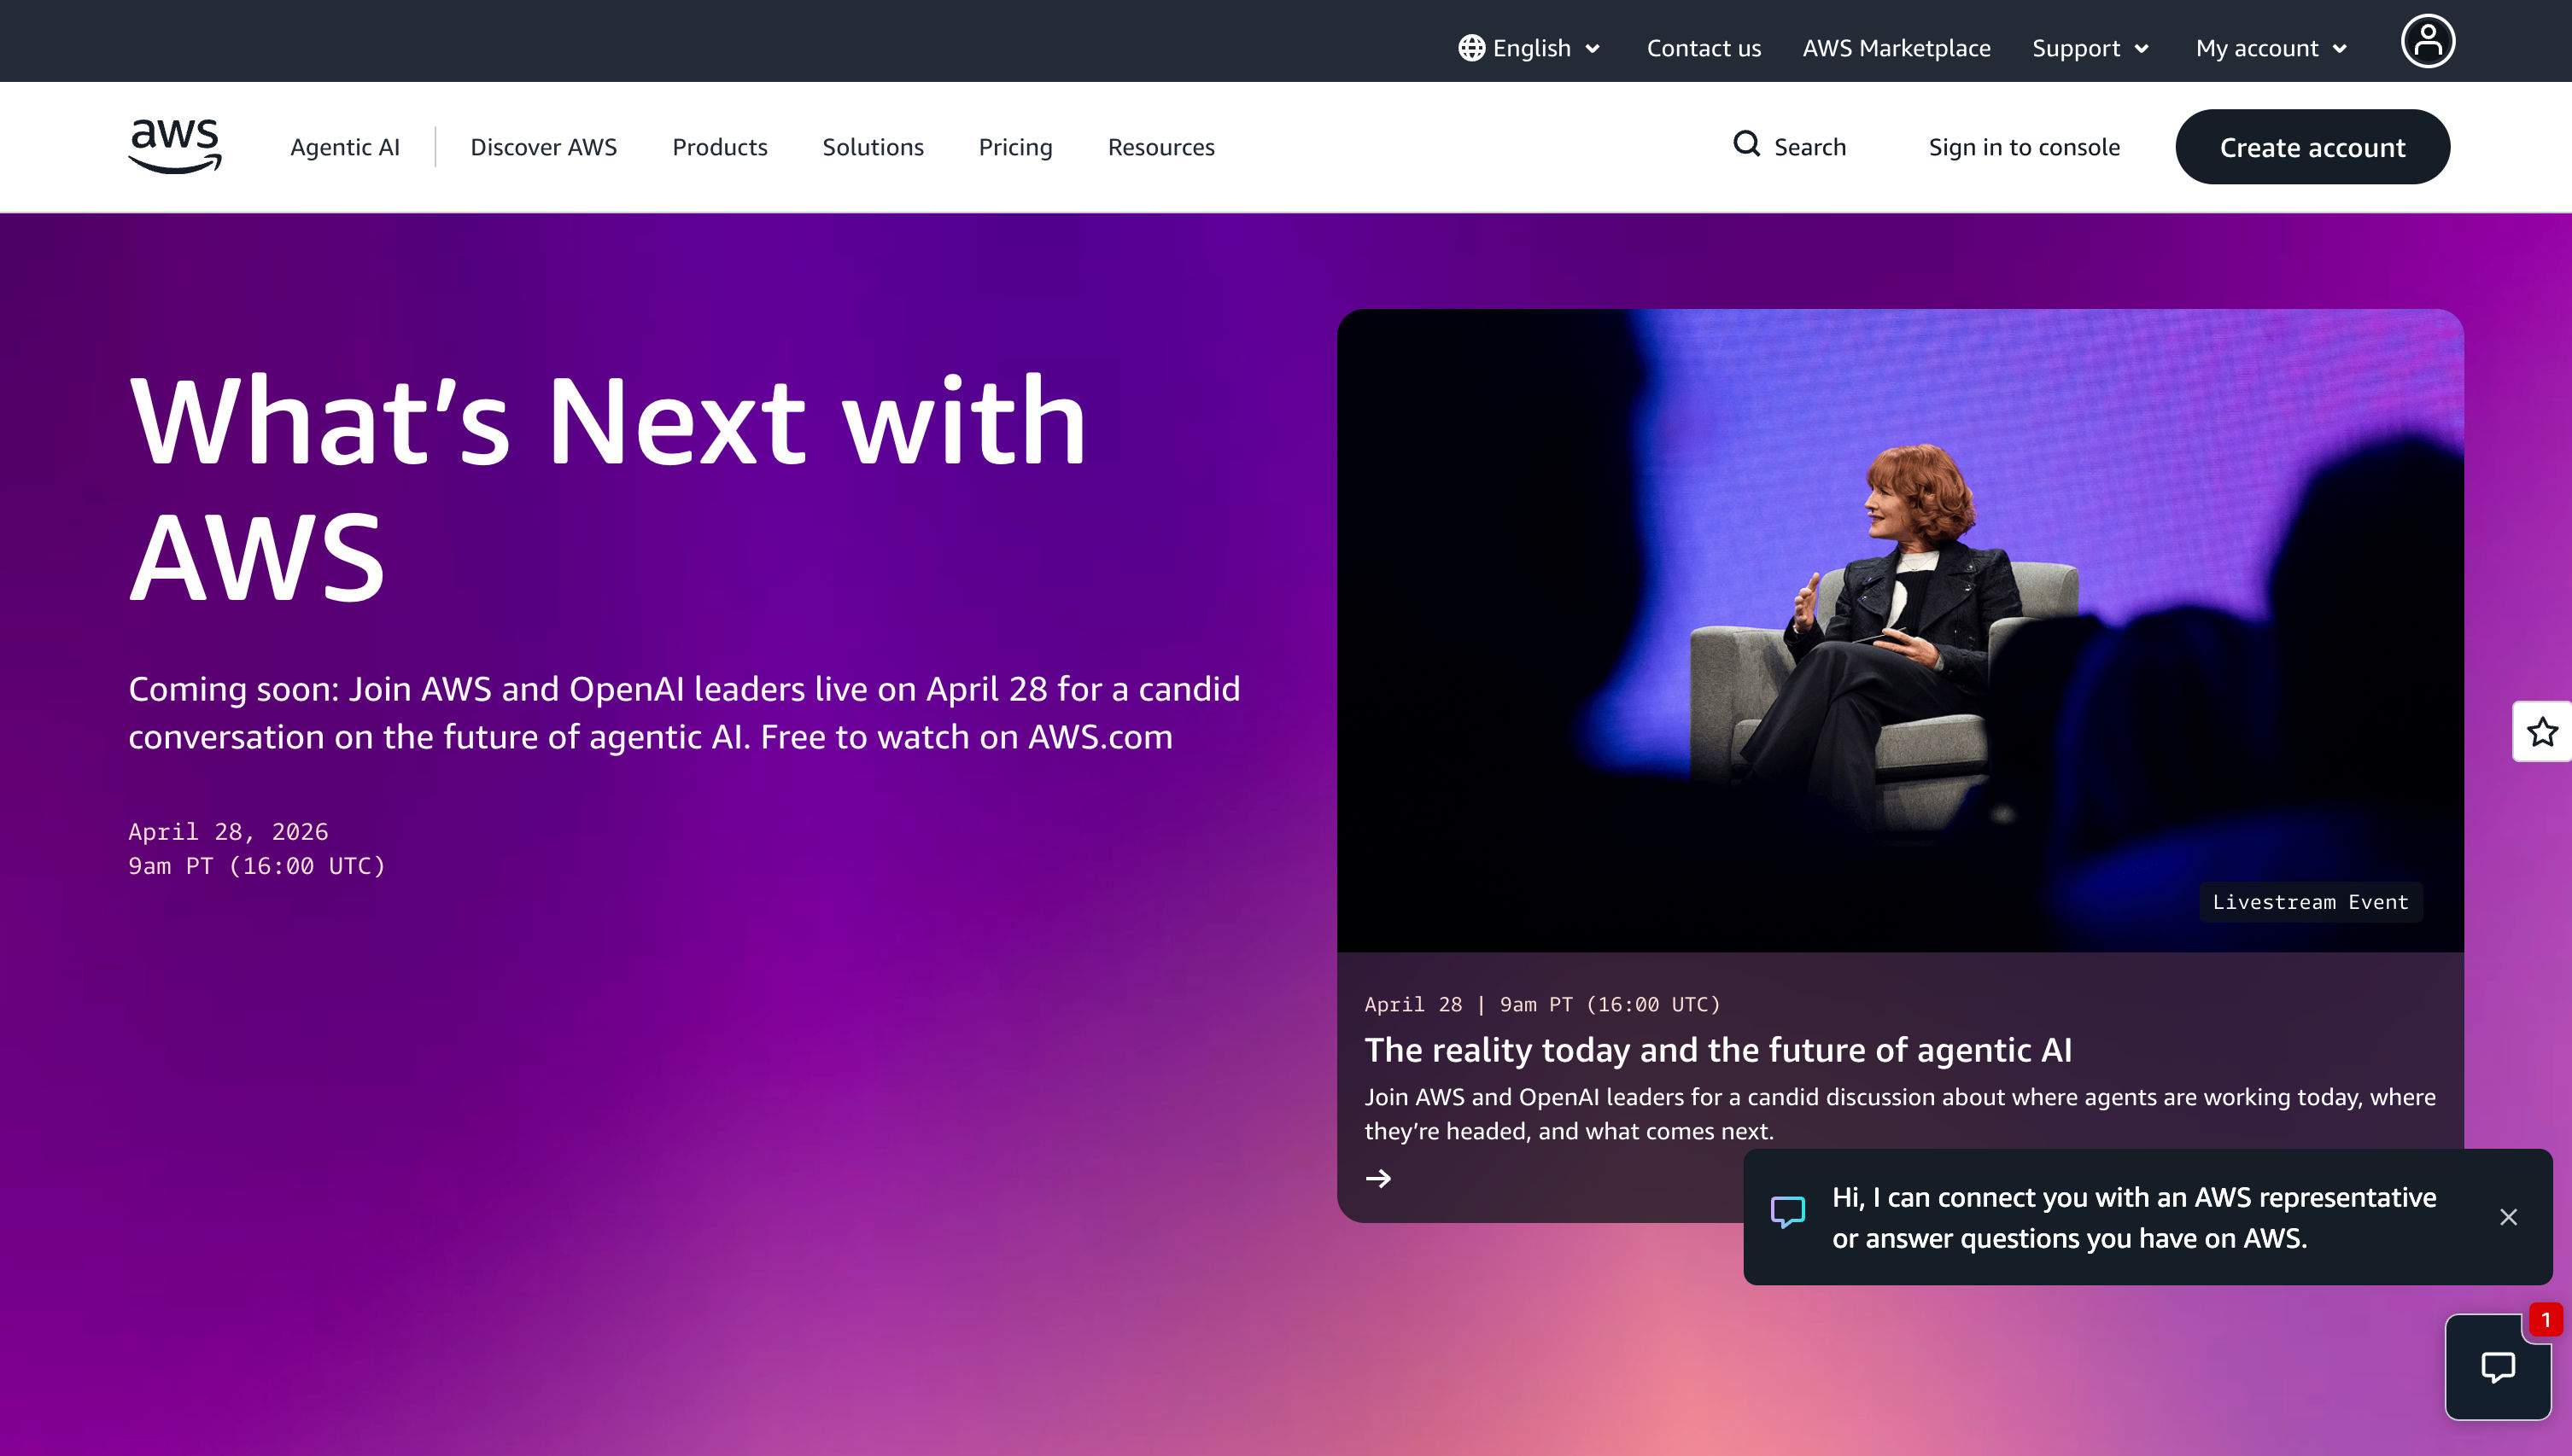Click the 9am PT (16:00 UTC) hero time
Screen dimensions: 2572x1456
(257, 866)
